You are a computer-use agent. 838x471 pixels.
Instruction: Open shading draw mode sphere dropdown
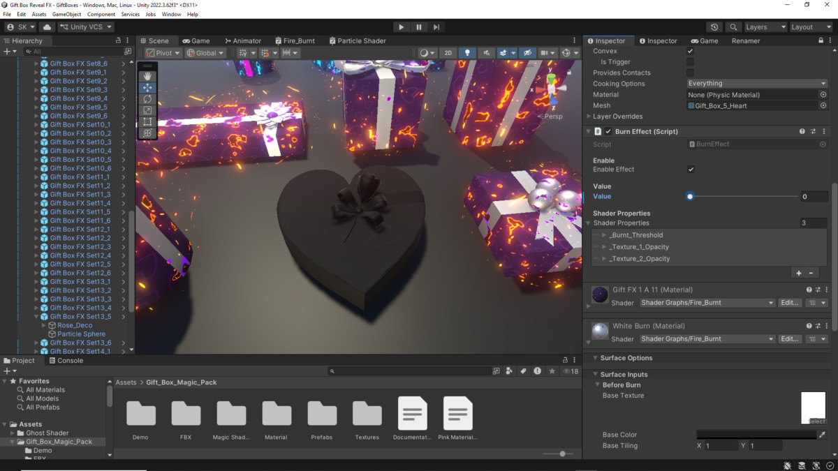(x=426, y=53)
